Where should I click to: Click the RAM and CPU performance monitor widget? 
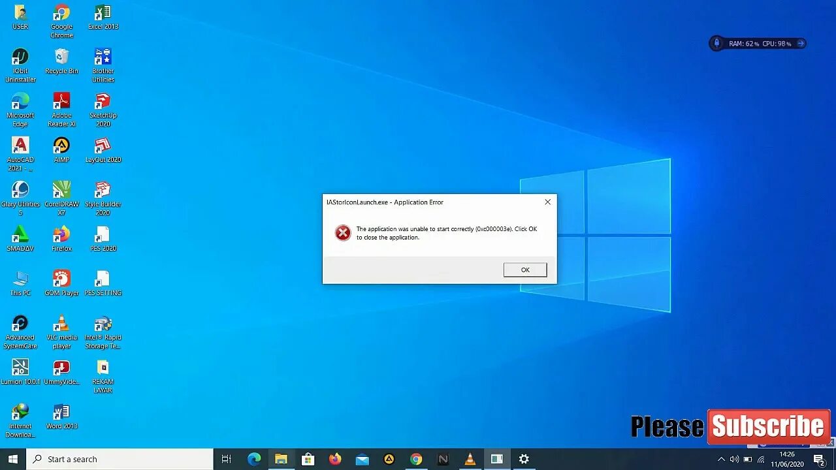(758, 44)
